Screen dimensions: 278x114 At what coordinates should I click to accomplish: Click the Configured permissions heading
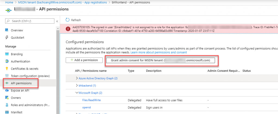(85, 42)
